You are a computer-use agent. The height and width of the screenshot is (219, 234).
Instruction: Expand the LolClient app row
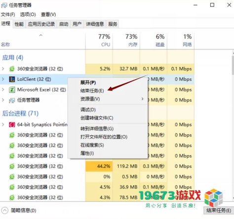tap(3, 79)
